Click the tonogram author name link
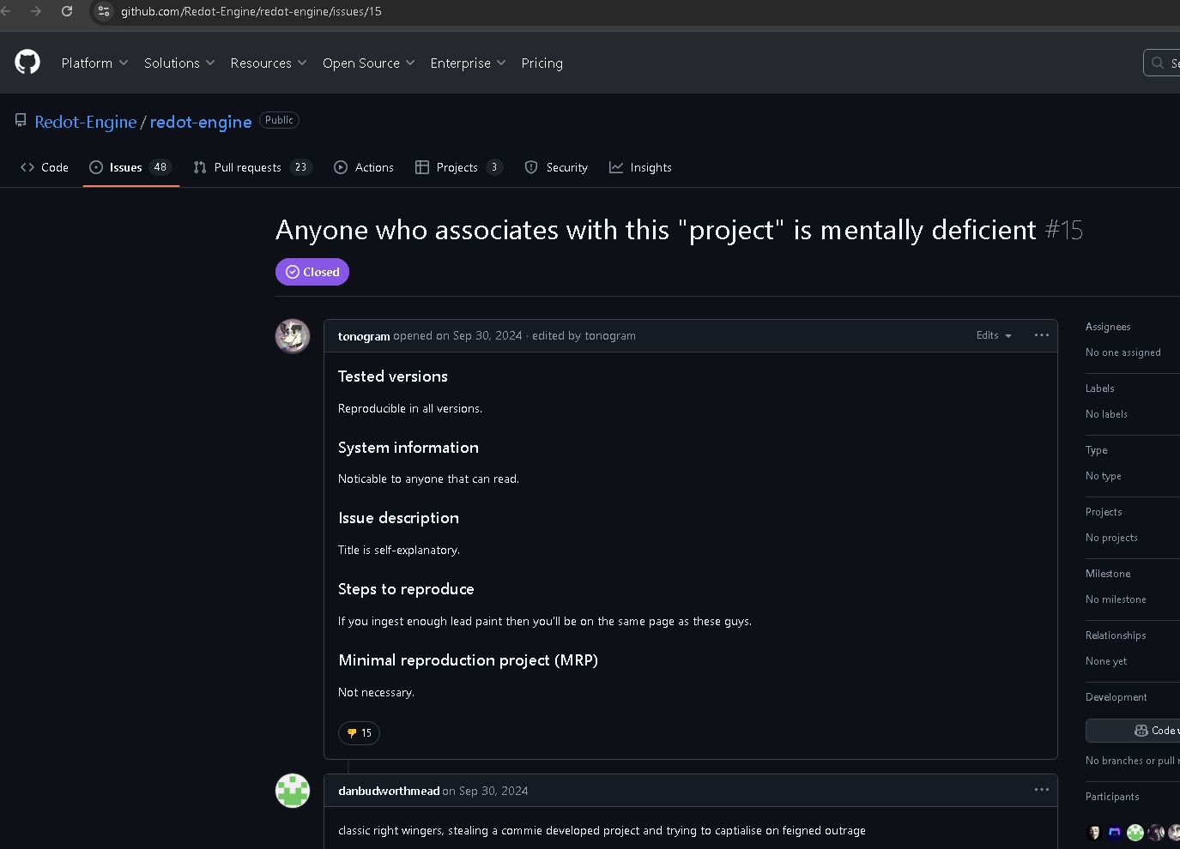Screen dimensions: 1180x849 pos(364,336)
